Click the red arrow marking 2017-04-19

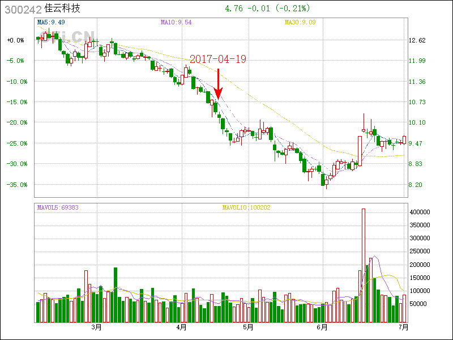tap(218, 84)
